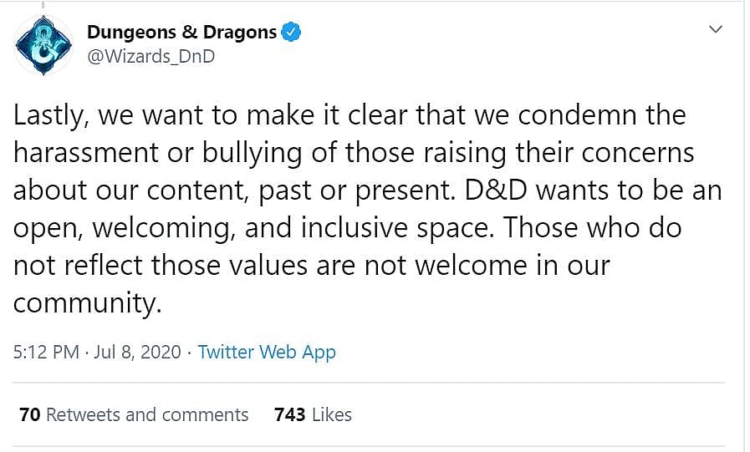
Task: View the 743 Likes list
Action: (x=313, y=414)
